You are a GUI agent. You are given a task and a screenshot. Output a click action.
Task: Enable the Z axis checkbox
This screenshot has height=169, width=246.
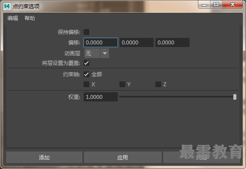click(x=158, y=84)
